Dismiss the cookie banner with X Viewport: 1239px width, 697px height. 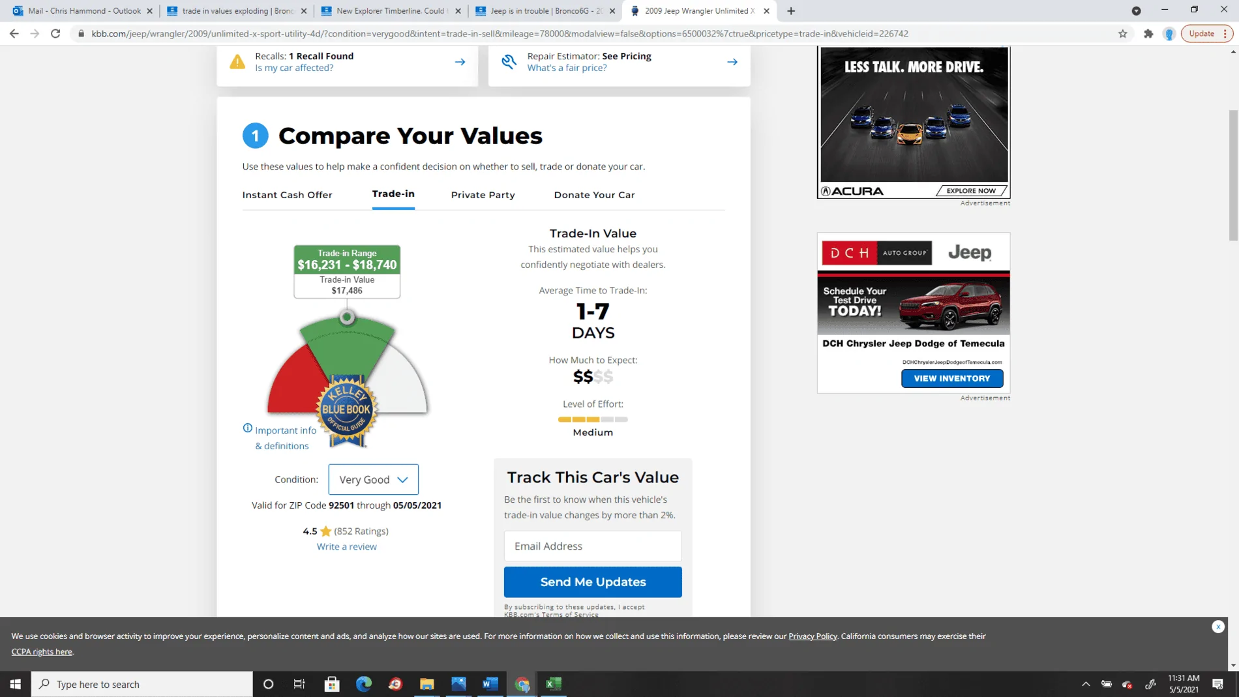pos(1218,627)
